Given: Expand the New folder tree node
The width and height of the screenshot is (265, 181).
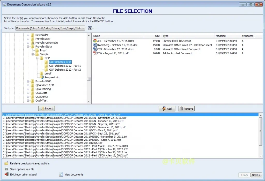Looking at the screenshot, I should (x=28, y=35).
